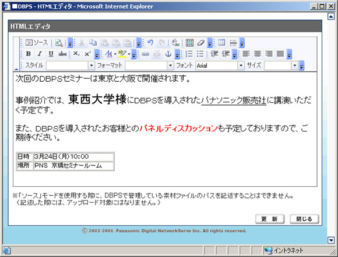This screenshot has height=257, width=338.
Task: Click the first line of editor text
Action: (x=103, y=79)
